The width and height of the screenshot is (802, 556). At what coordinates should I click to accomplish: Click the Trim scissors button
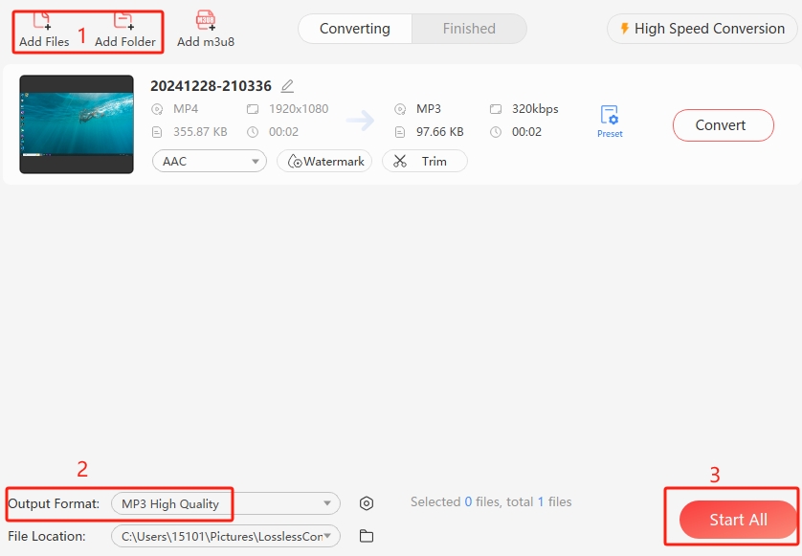pyautogui.click(x=424, y=162)
